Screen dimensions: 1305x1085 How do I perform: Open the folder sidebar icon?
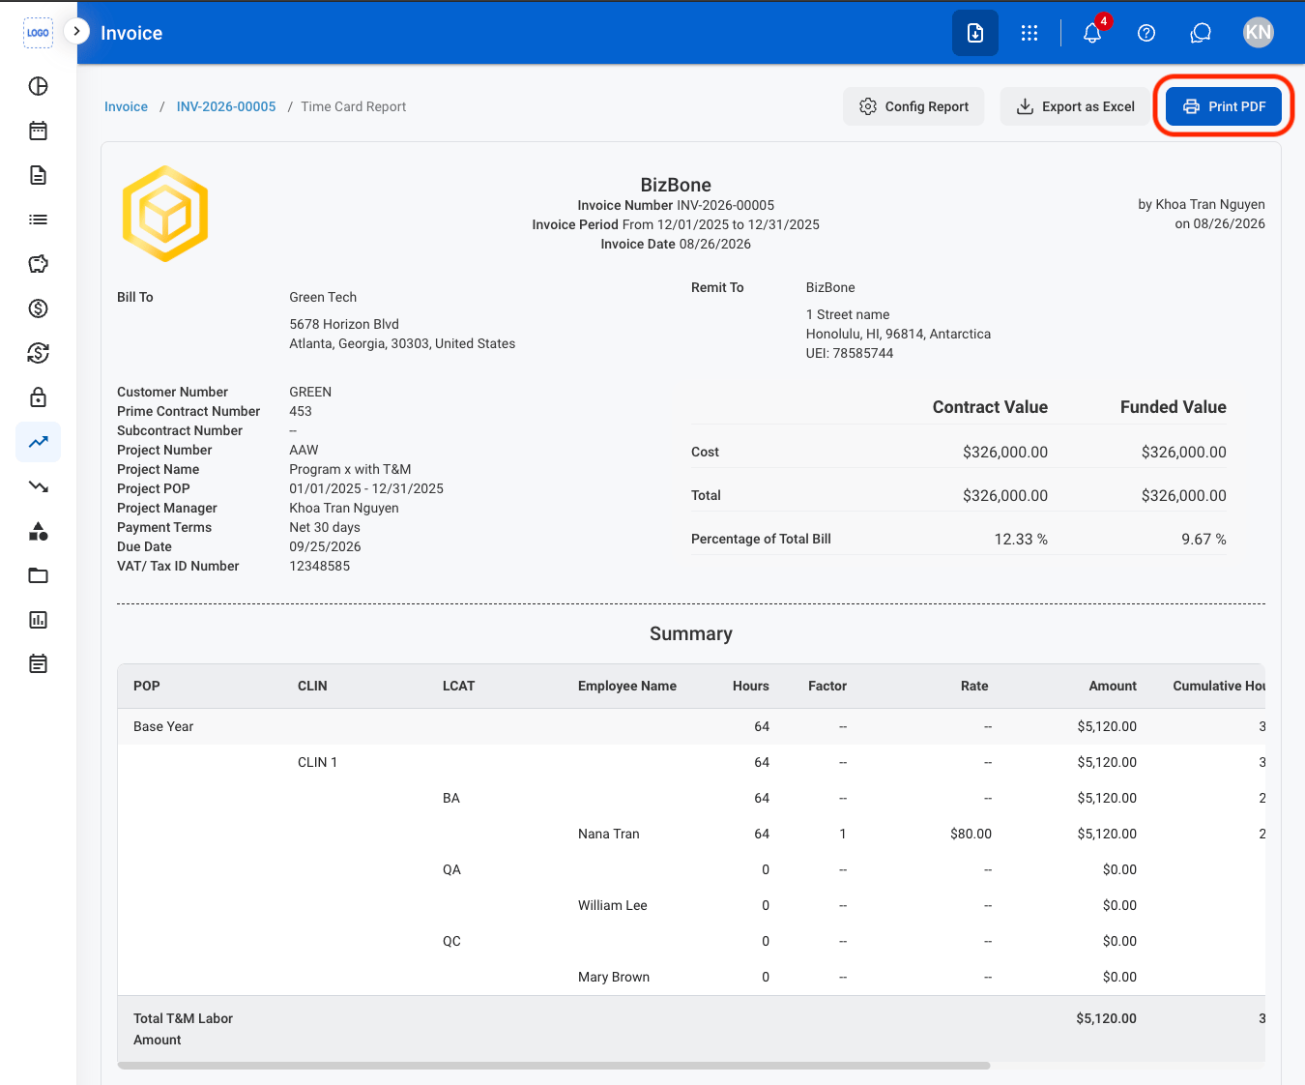tap(38, 575)
